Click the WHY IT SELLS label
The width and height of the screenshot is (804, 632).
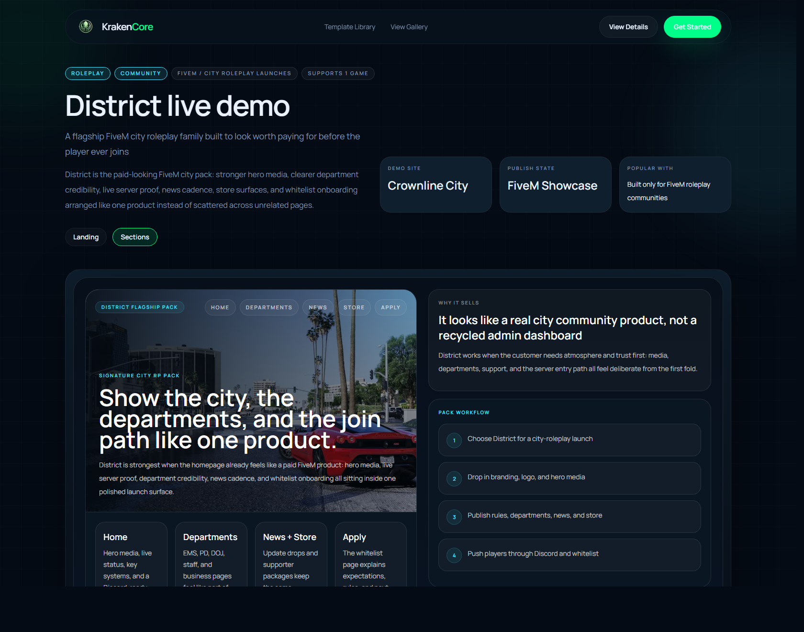point(458,303)
